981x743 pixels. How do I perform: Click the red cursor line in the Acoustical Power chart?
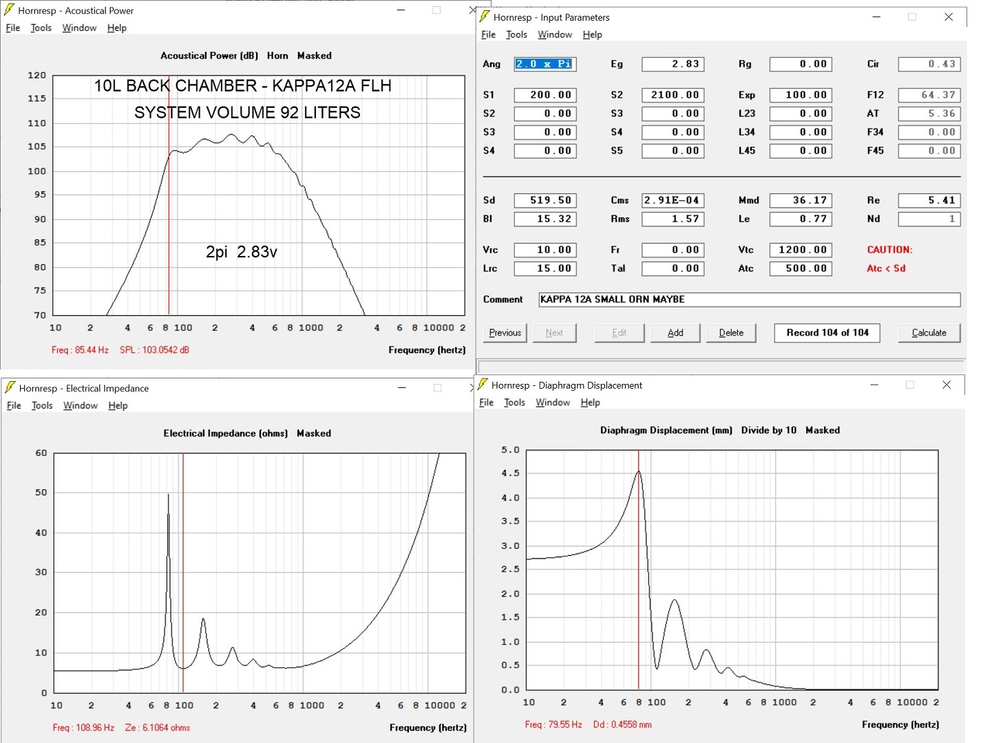[169, 195]
